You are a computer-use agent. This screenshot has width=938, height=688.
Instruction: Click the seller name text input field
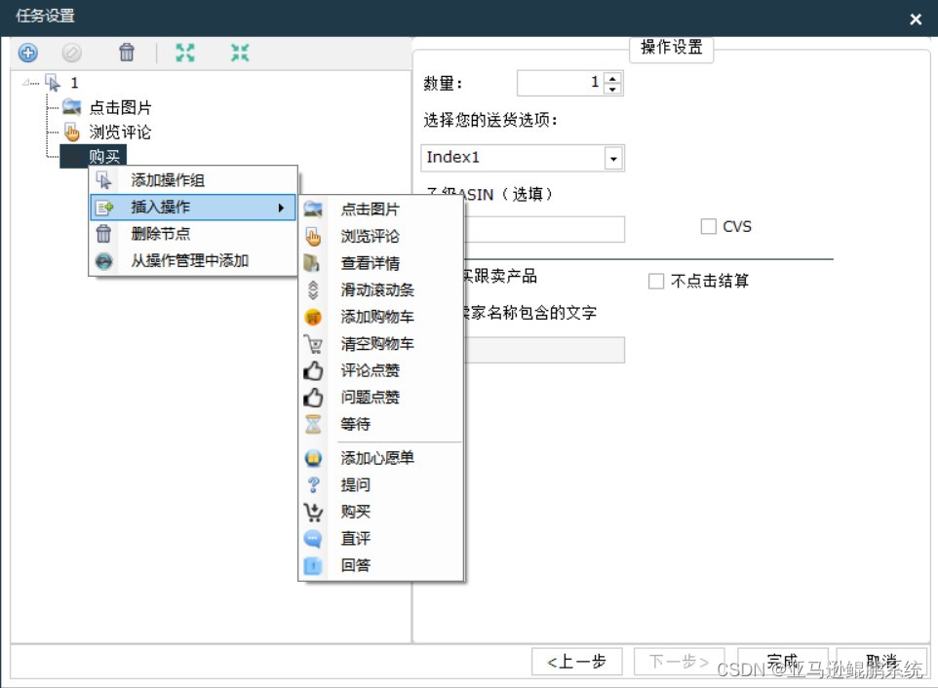[543, 350]
